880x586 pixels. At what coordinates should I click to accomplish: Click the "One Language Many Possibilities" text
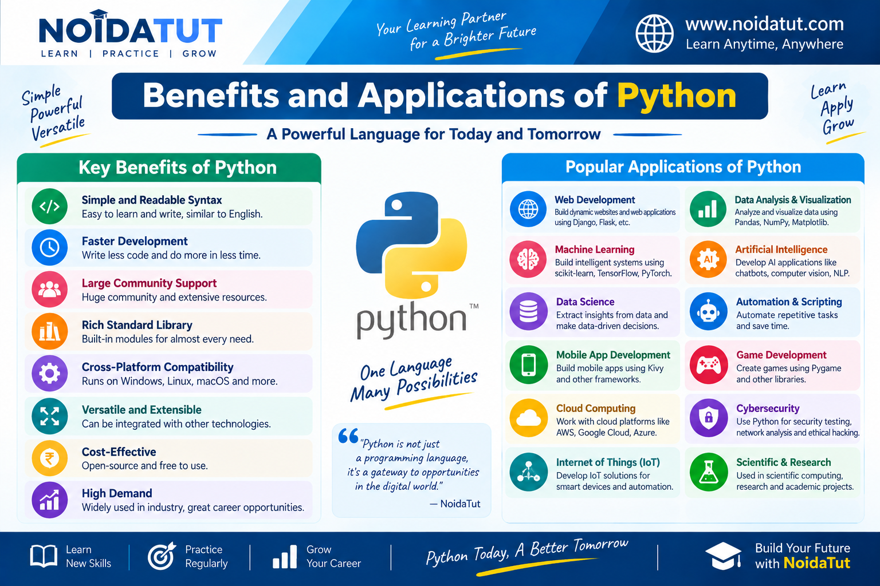click(414, 379)
